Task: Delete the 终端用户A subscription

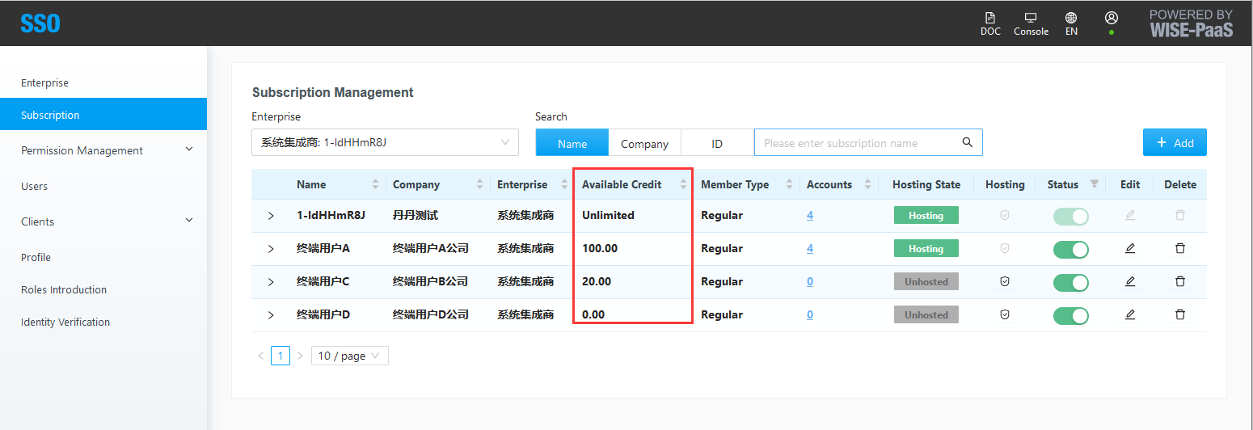Action: pos(1180,248)
